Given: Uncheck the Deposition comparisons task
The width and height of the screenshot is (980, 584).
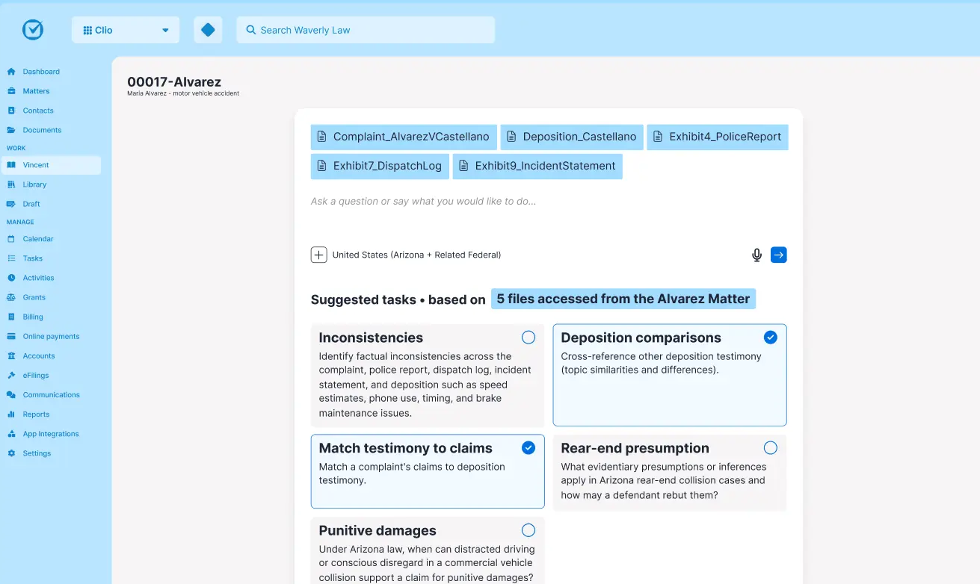Looking at the screenshot, I should click(x=771, y=338).
